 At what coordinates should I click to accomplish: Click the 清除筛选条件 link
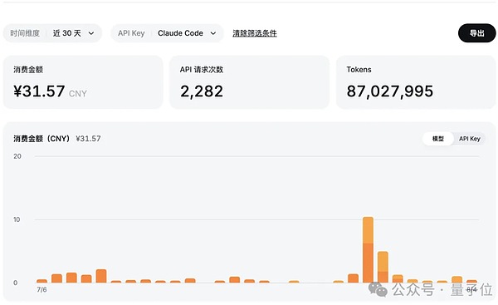click(x=255, y=33)
